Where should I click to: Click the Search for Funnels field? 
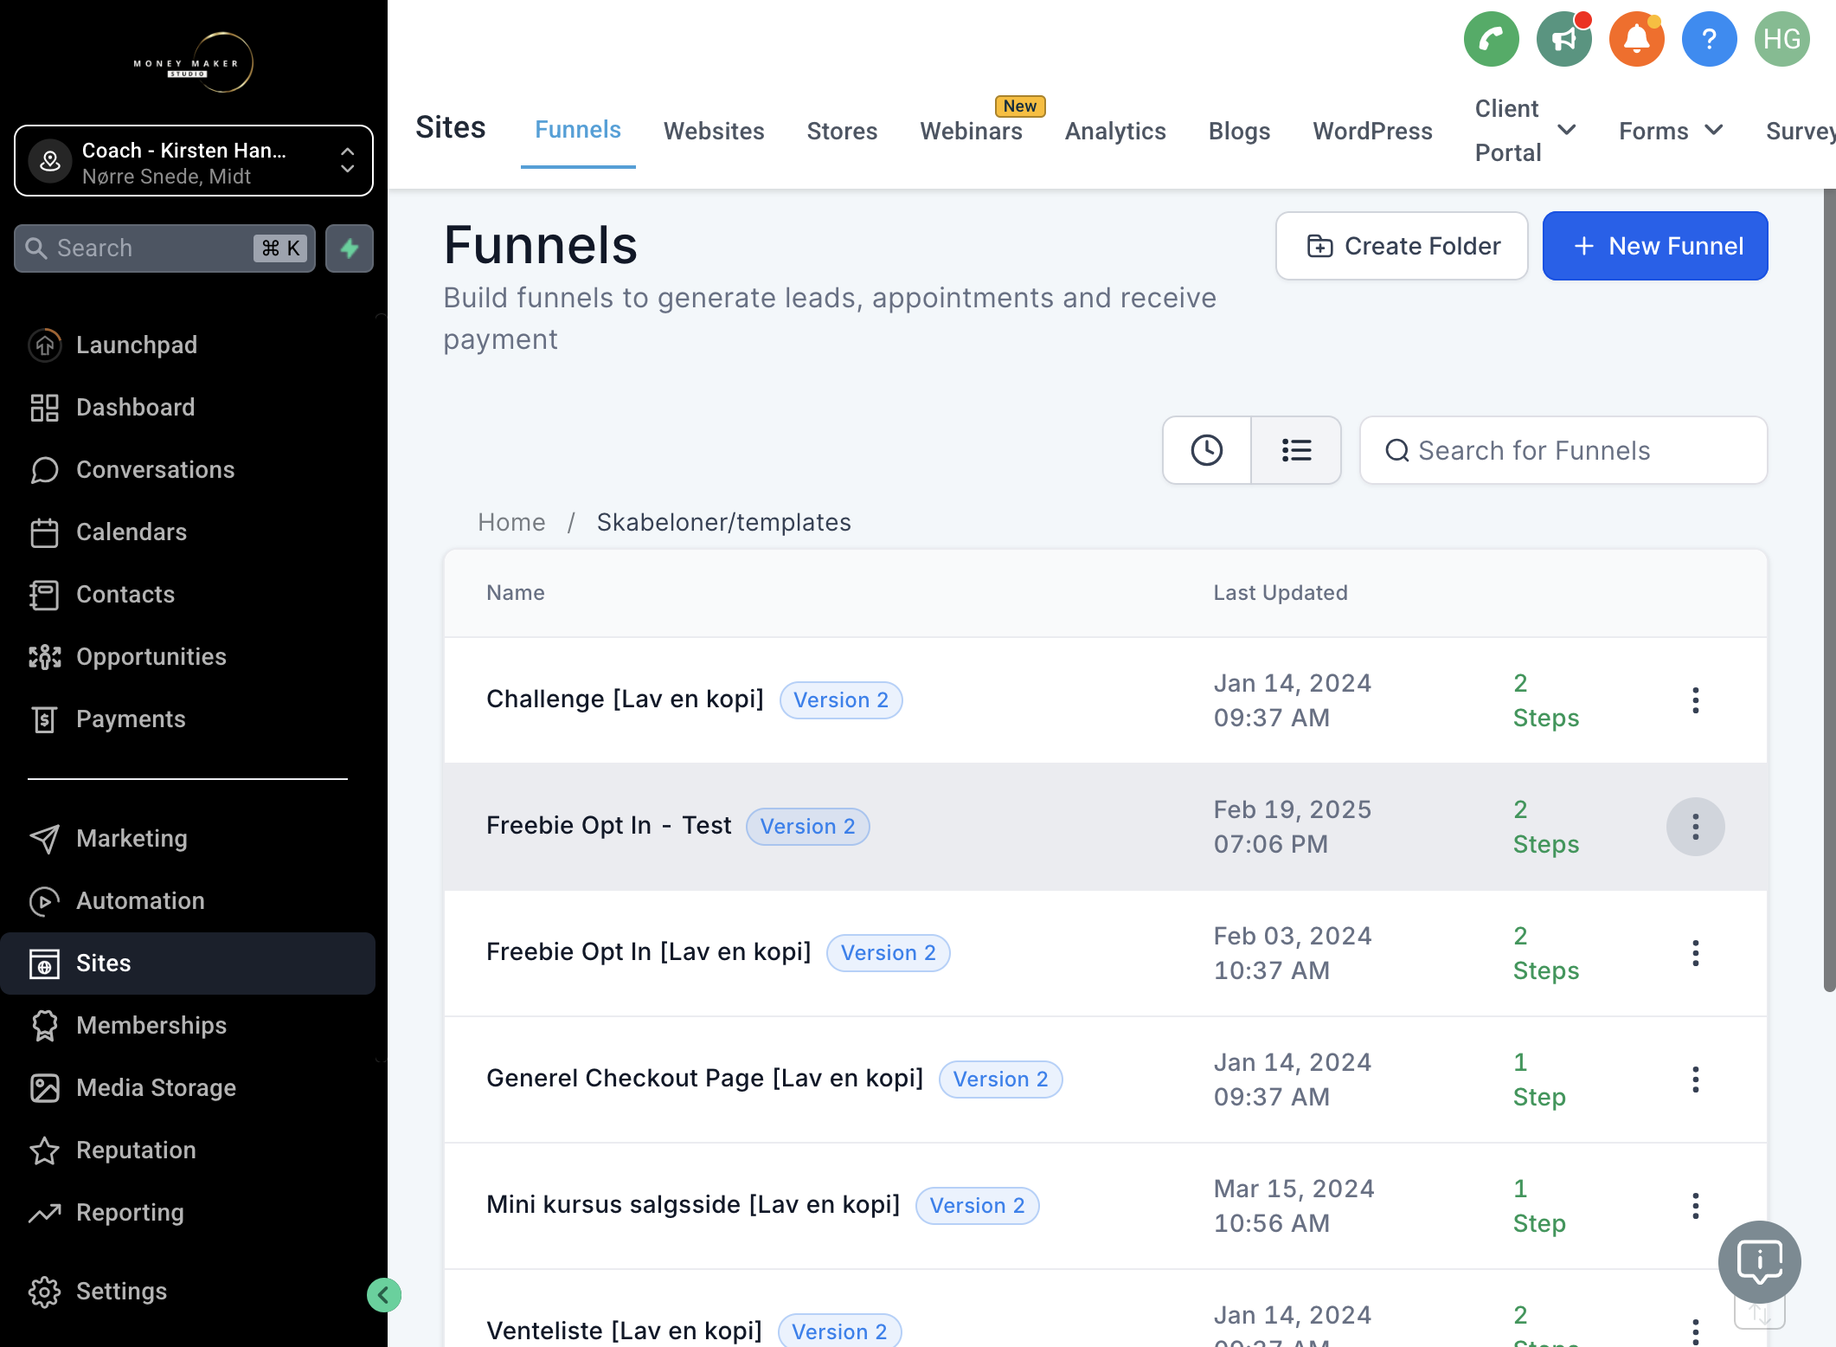1563,450
